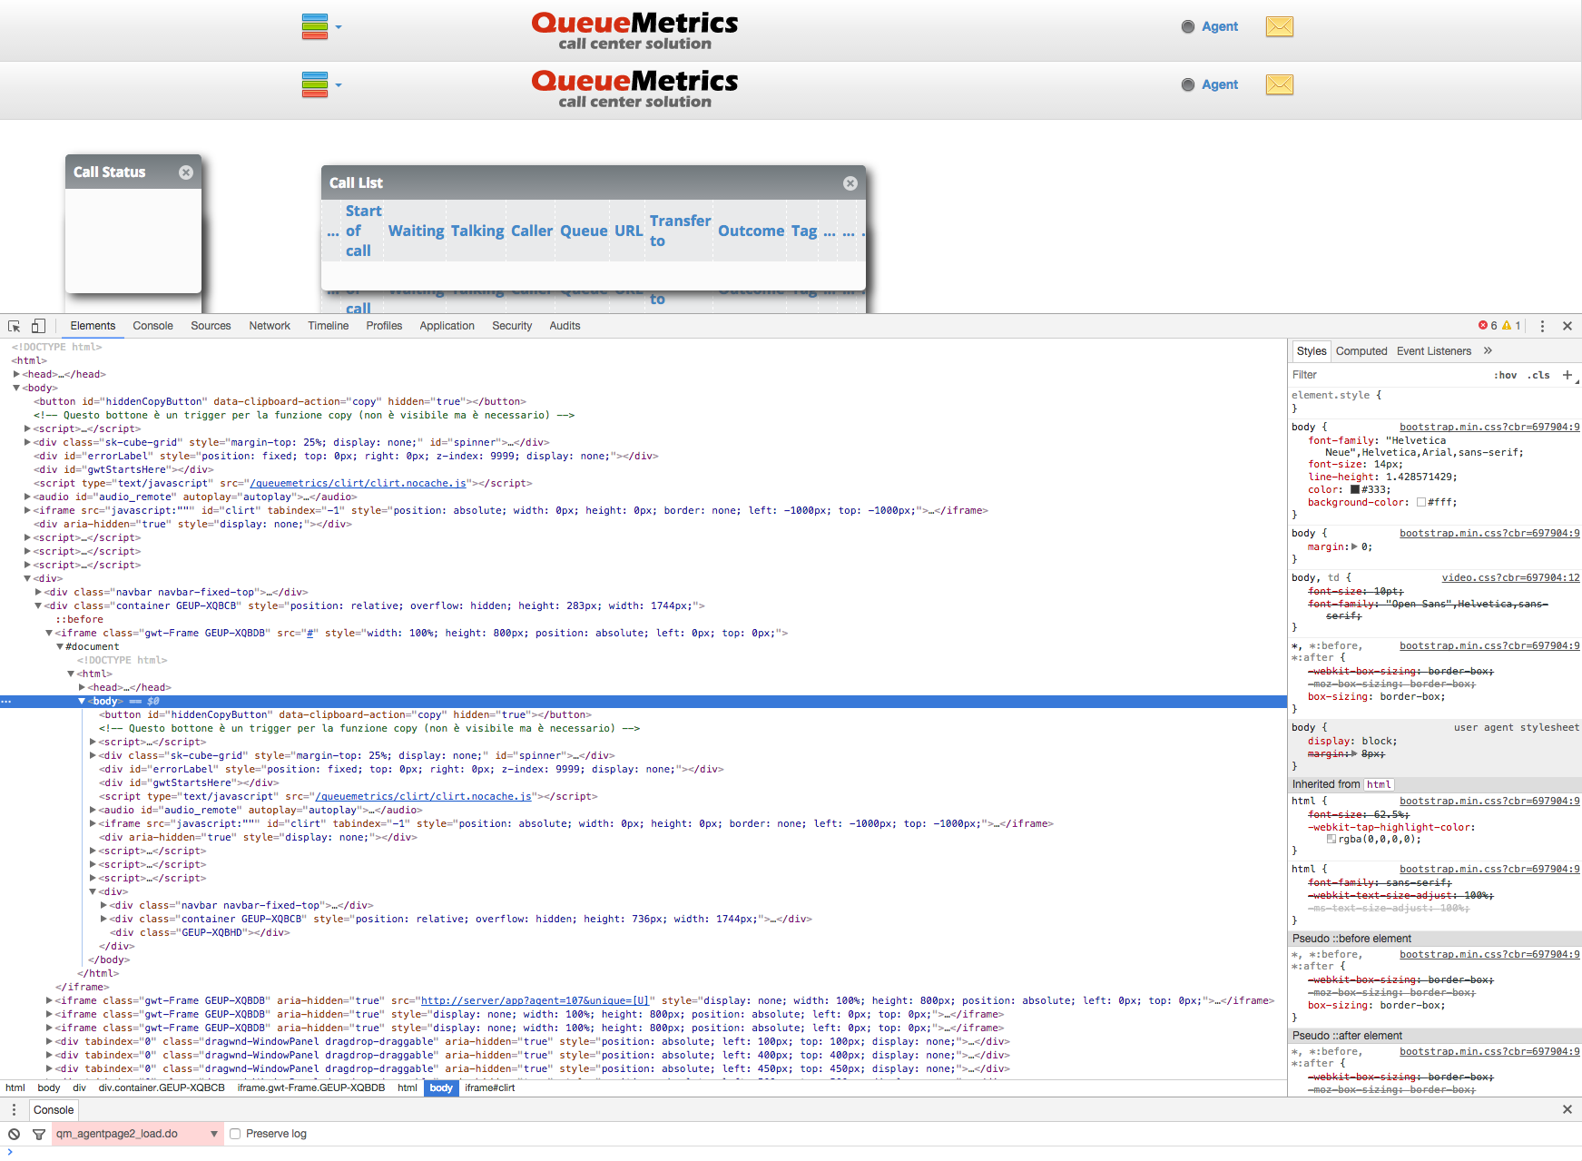The height and width of the screenshot is (1161, 1582).
Task: Click the red error count icon
Action: (1483, 326)
